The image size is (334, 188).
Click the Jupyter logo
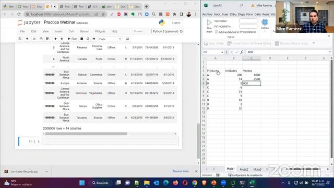point(29,22)
